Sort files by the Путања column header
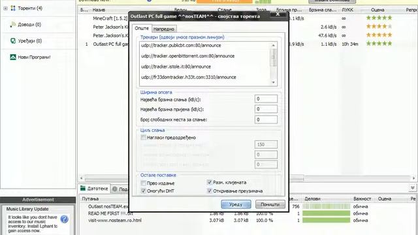The image size is (418, 235). tap(90, 198)
